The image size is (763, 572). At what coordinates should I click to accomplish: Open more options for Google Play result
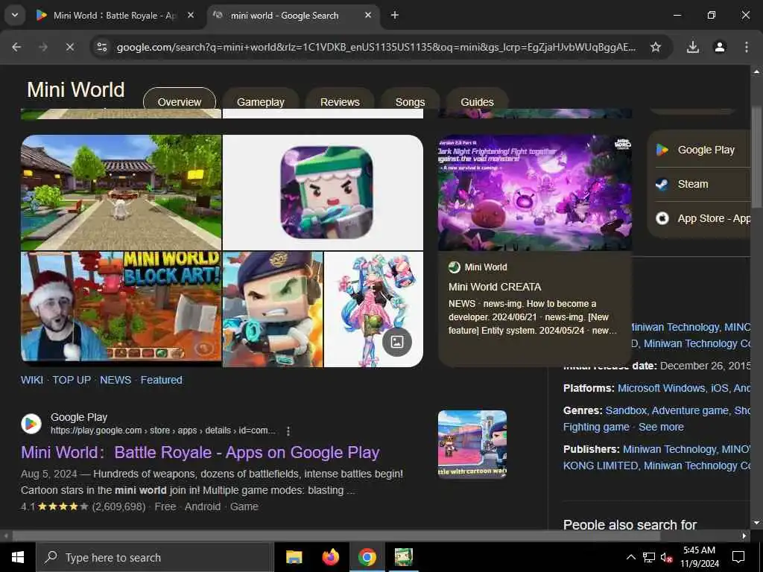pyautogui.click(x=288, y=431)
